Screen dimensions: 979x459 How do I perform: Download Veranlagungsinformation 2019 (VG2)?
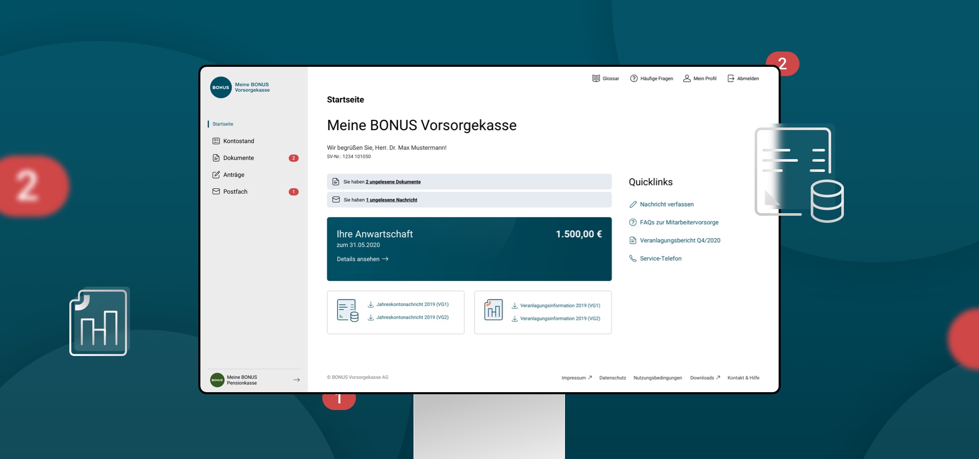pos(560,318)
